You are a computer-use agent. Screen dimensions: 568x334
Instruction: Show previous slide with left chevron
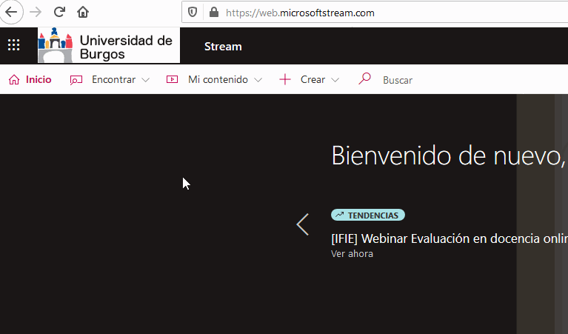(x=302, y=224)
